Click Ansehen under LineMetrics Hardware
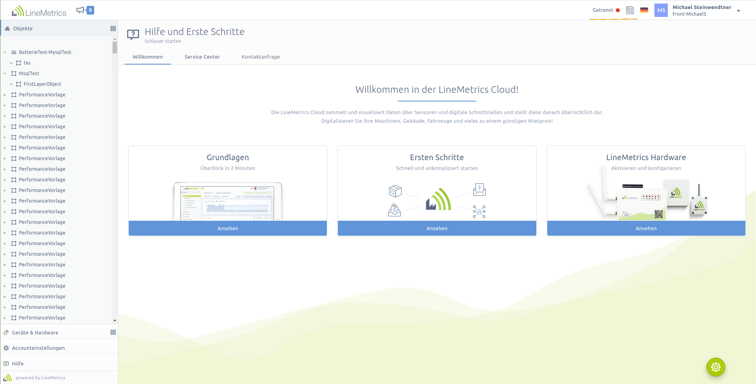The height and width of the screenshot is (384, 756). click(646, 228)
